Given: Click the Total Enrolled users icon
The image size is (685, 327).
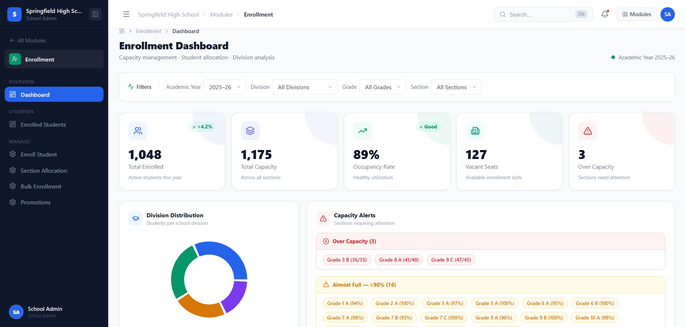Looking at the screenshot, I should tap(138, 131).
